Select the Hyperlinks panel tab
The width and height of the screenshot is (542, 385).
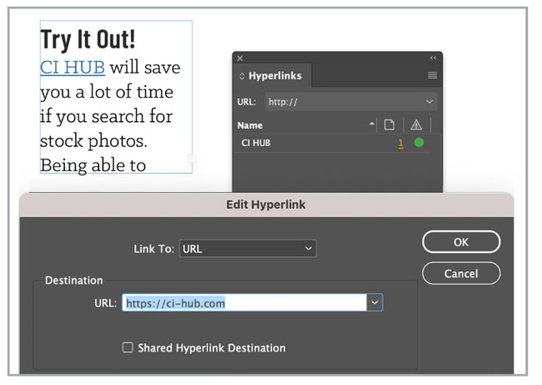coord(272,75)
